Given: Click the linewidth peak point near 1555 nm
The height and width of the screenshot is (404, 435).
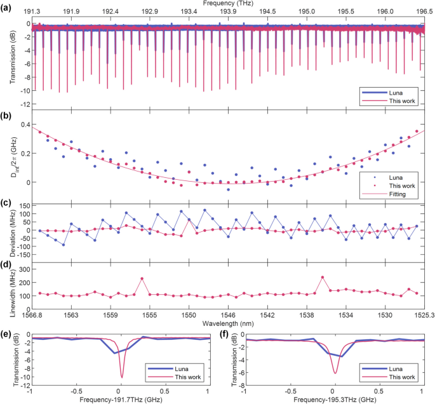Looking at the screenshot, I should click(x=142, y=278).
